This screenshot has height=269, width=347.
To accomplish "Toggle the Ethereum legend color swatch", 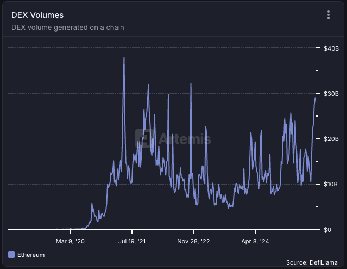I will (11, 254).
